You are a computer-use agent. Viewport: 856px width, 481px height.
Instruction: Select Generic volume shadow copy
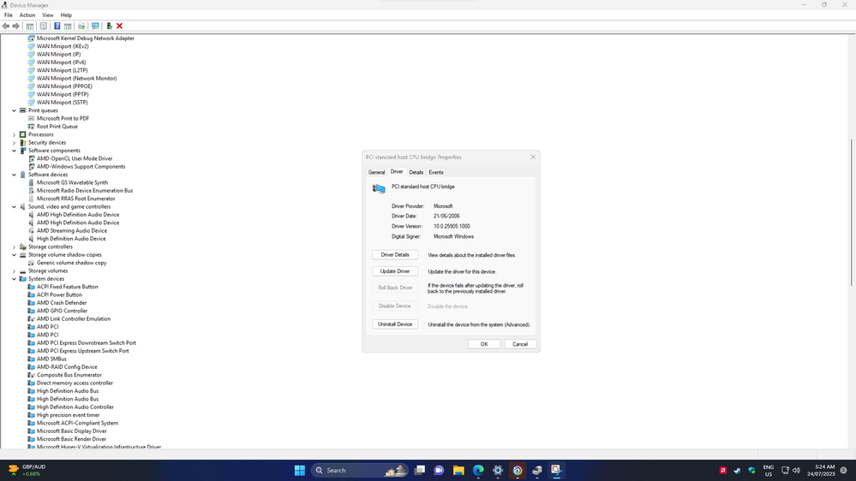pos(71,263)
